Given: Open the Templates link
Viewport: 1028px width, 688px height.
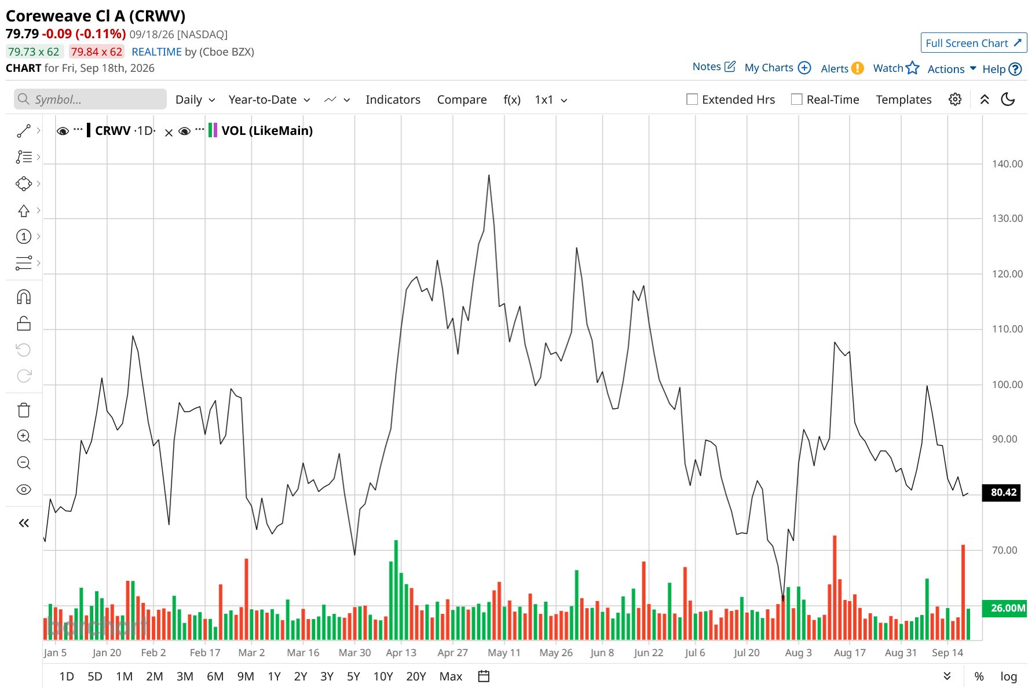Looking at the screenshot, I should click(903, 100).
